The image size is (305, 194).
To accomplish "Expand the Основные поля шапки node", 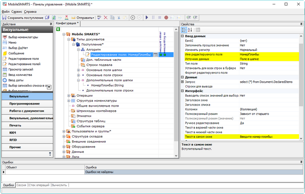I will click(x=78, y=70).
